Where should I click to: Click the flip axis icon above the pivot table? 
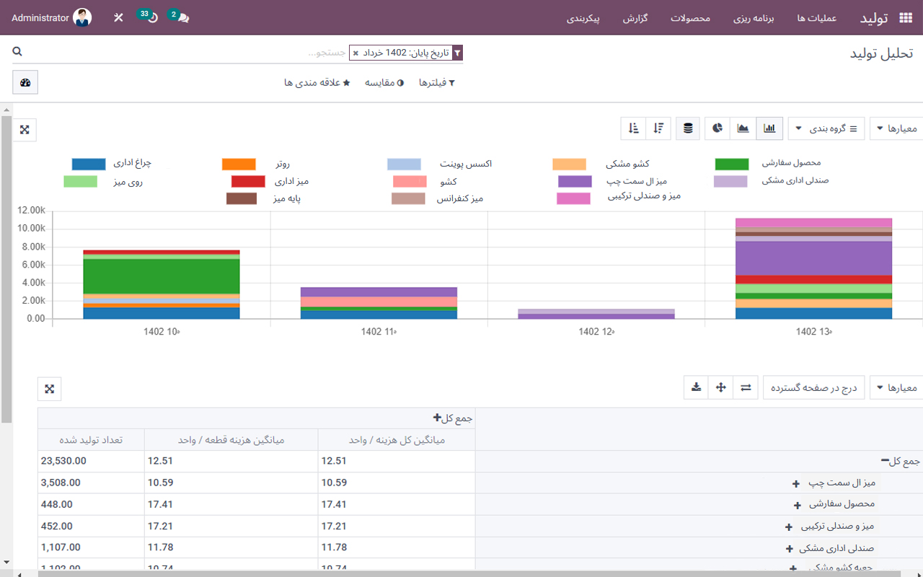[746, 387]
